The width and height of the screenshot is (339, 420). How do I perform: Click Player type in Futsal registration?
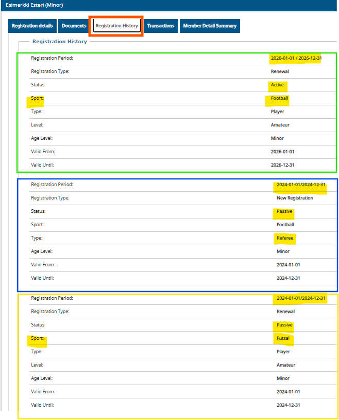(283, 352)
